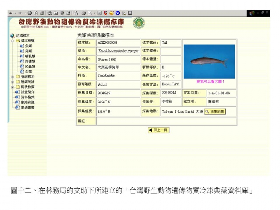Click the author cell (Forster, 1801)
The height and width of the screenshot is (210, 280).
[118, 59]
